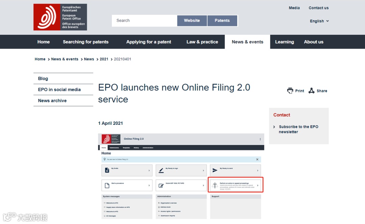Click the Share link
Screen dimensions: 365x224
tap(322, 91)
